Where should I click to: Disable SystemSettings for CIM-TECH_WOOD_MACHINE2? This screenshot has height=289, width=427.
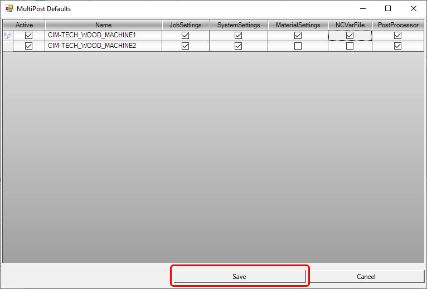click(238, 46)
